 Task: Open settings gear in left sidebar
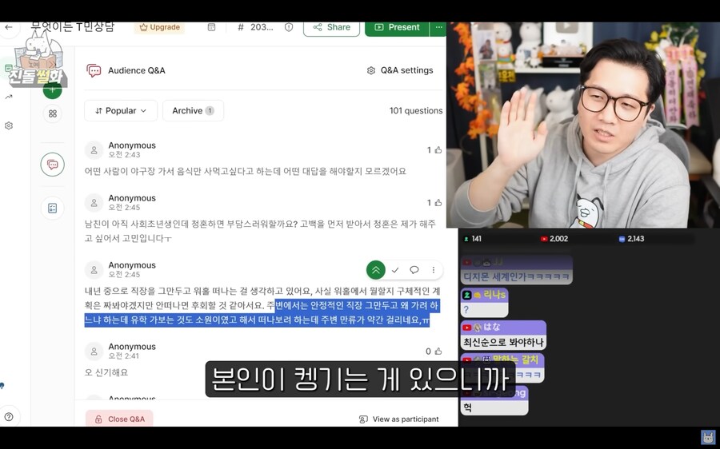coord(8,125)
